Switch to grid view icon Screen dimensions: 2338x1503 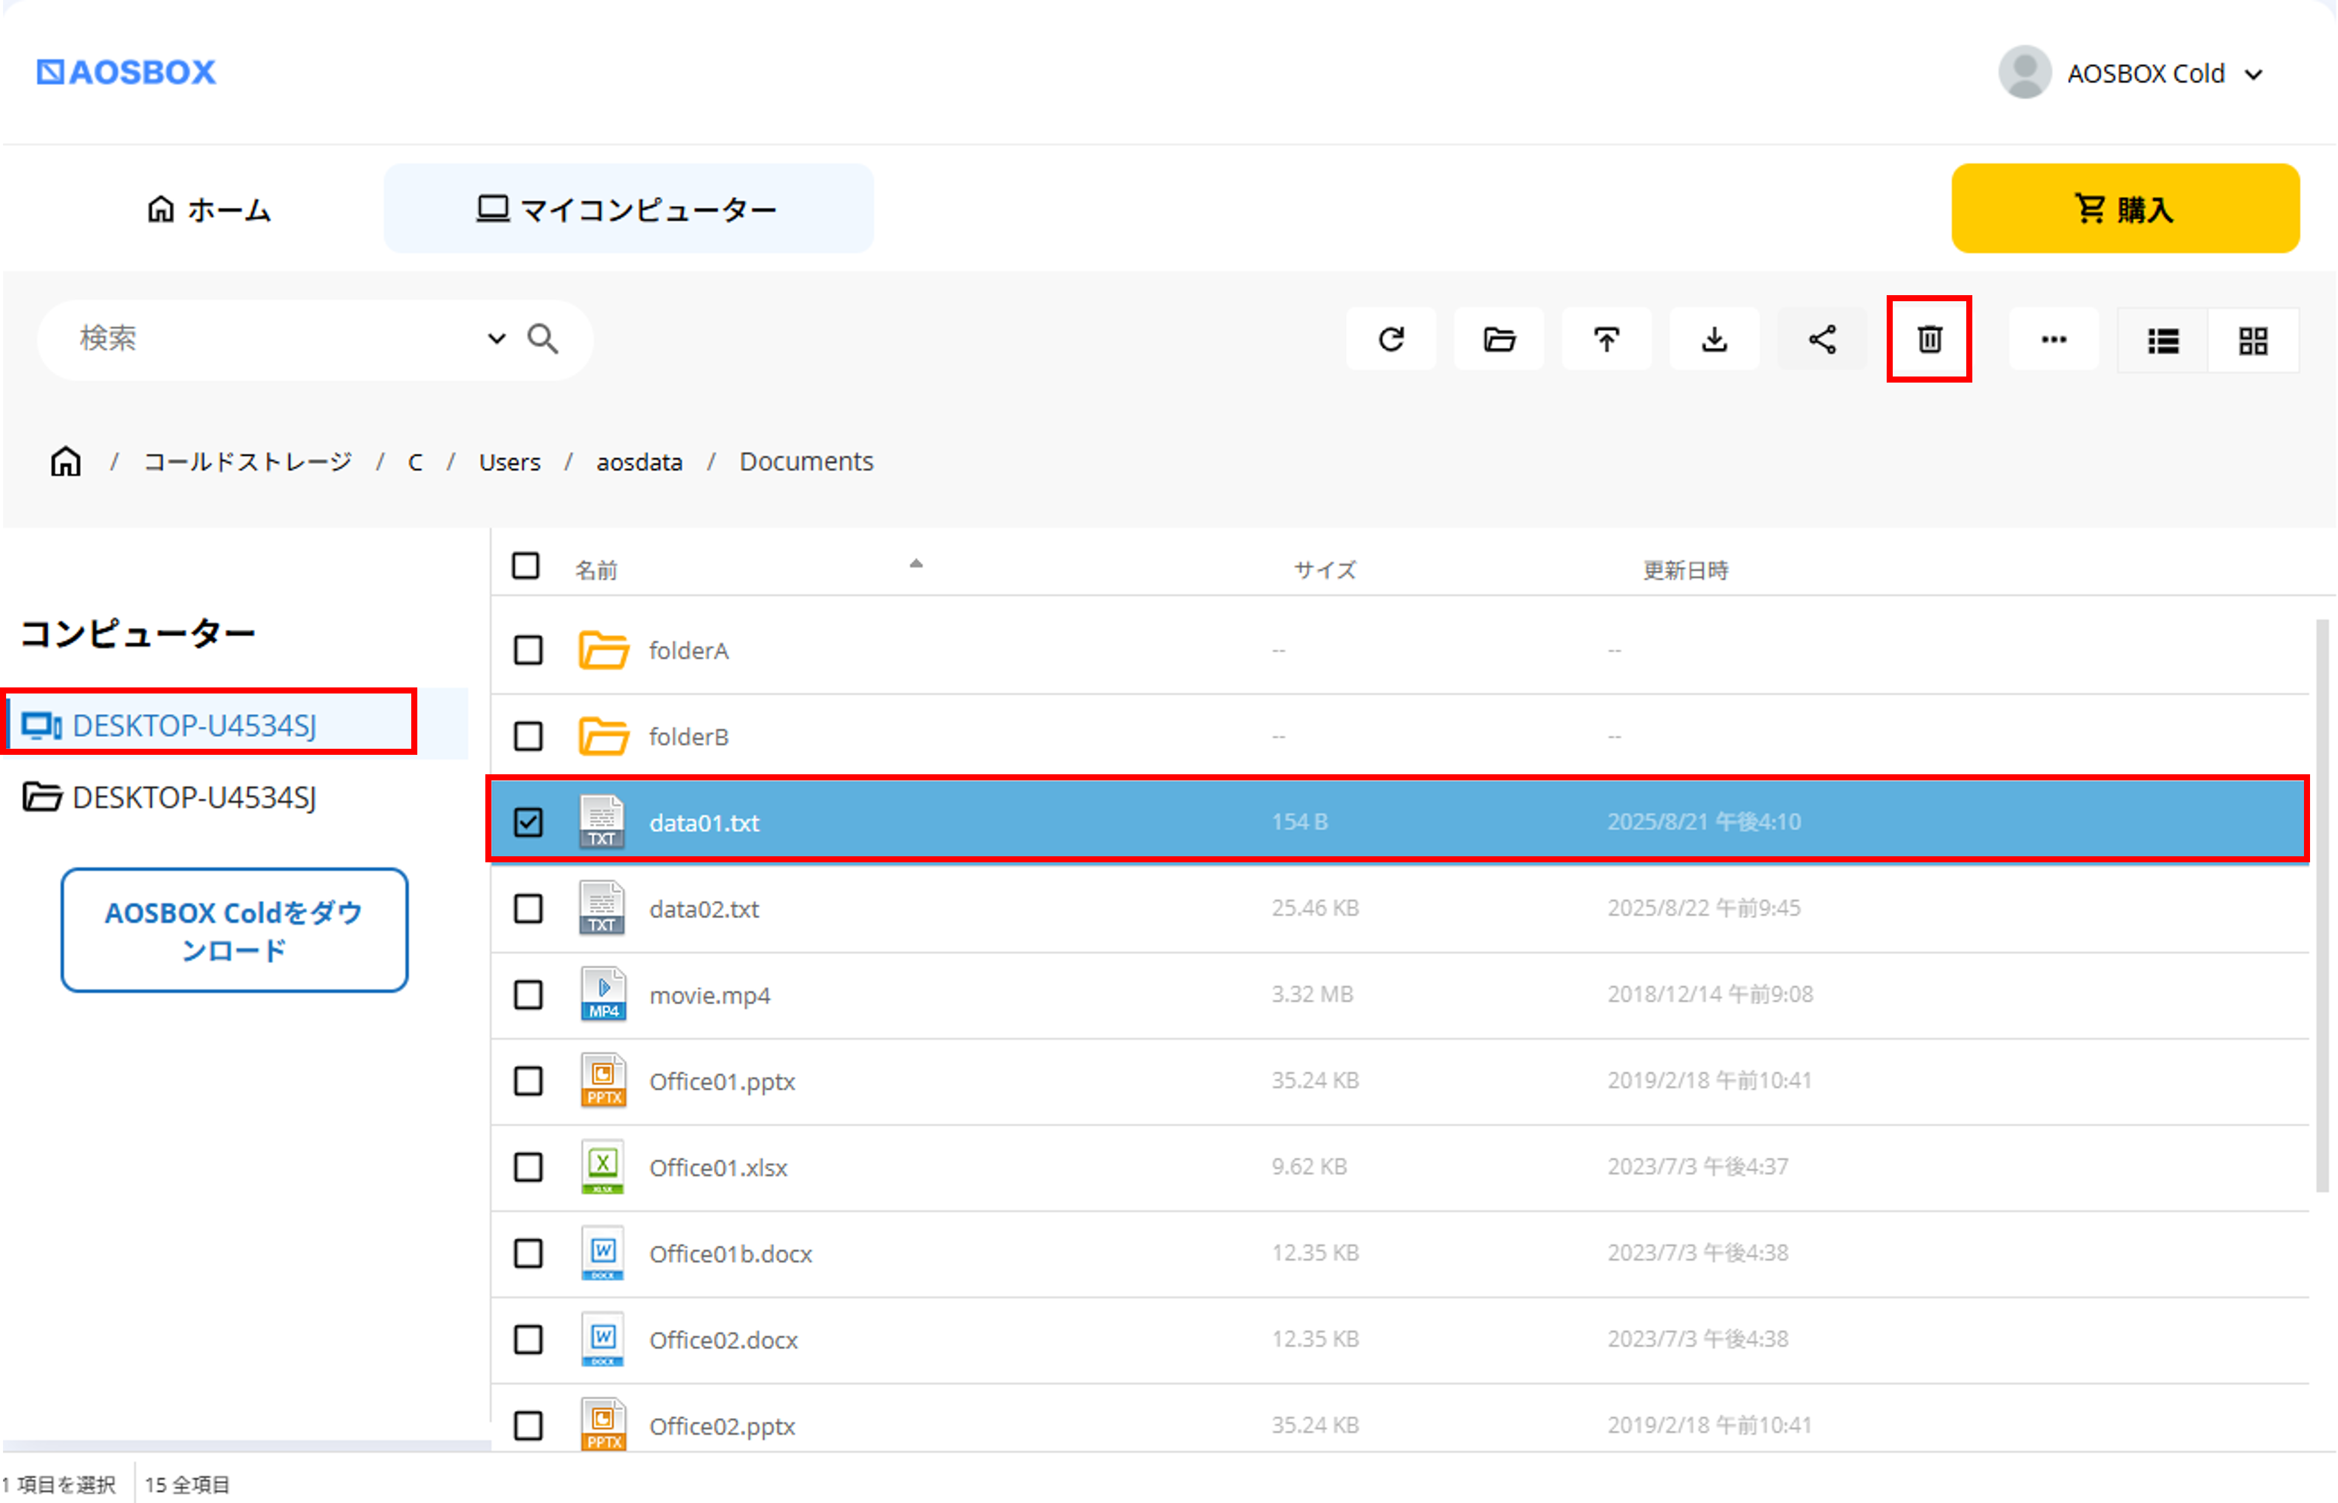click(2253, 341)
